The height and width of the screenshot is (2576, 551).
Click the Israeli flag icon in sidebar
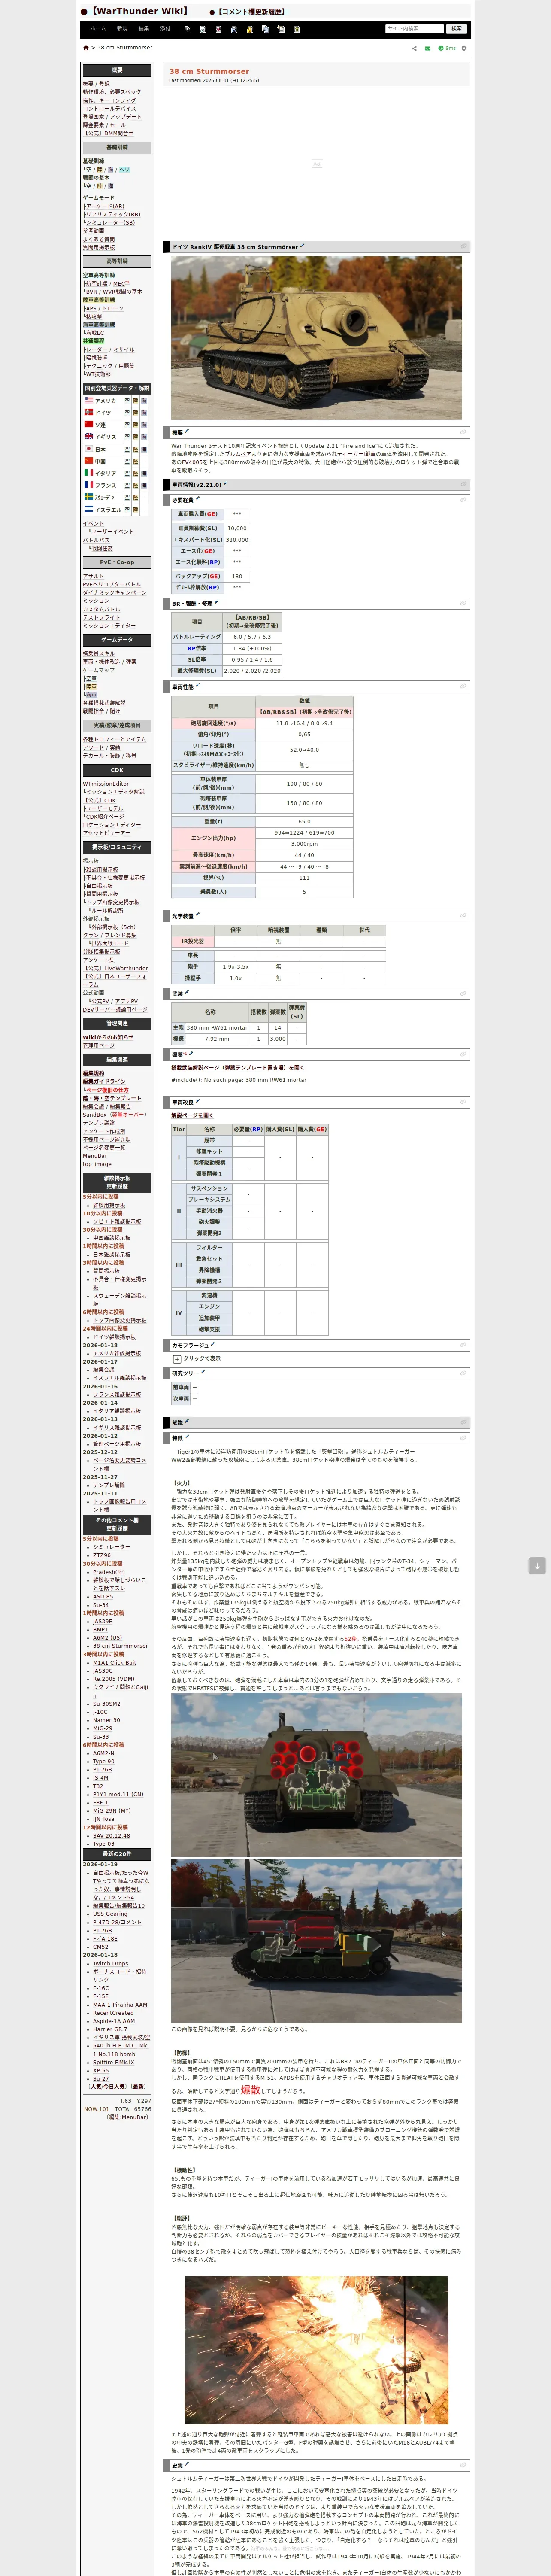(88, 509)
